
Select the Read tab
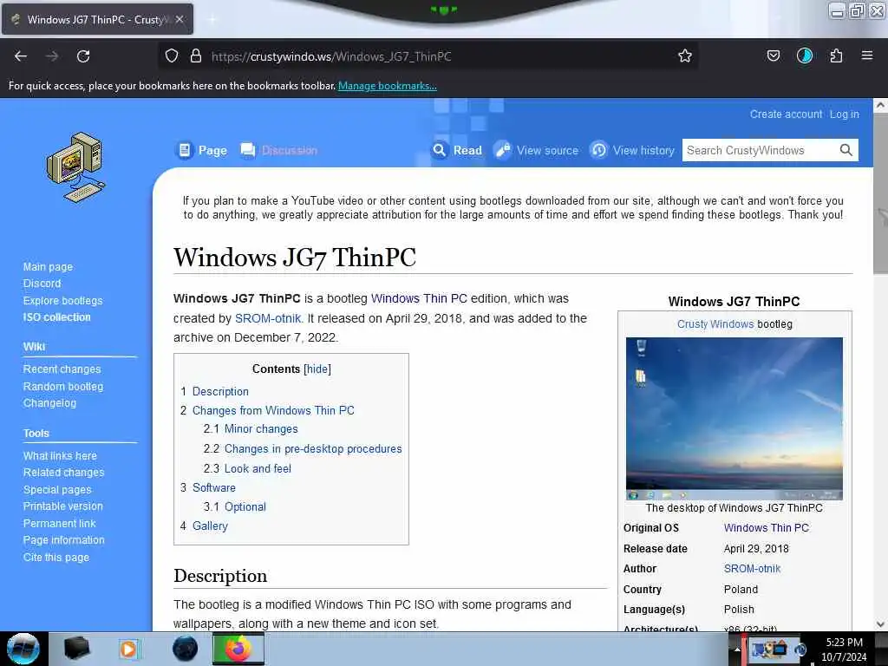[x=457, y=150]
